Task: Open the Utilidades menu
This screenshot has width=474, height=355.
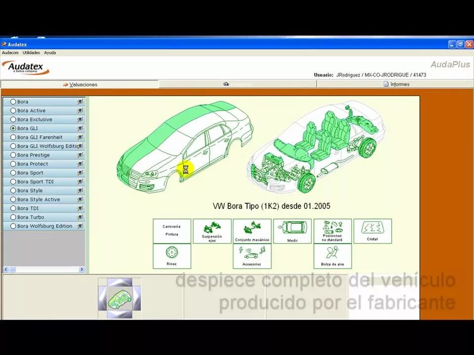Action: click(x=31, y=53)
